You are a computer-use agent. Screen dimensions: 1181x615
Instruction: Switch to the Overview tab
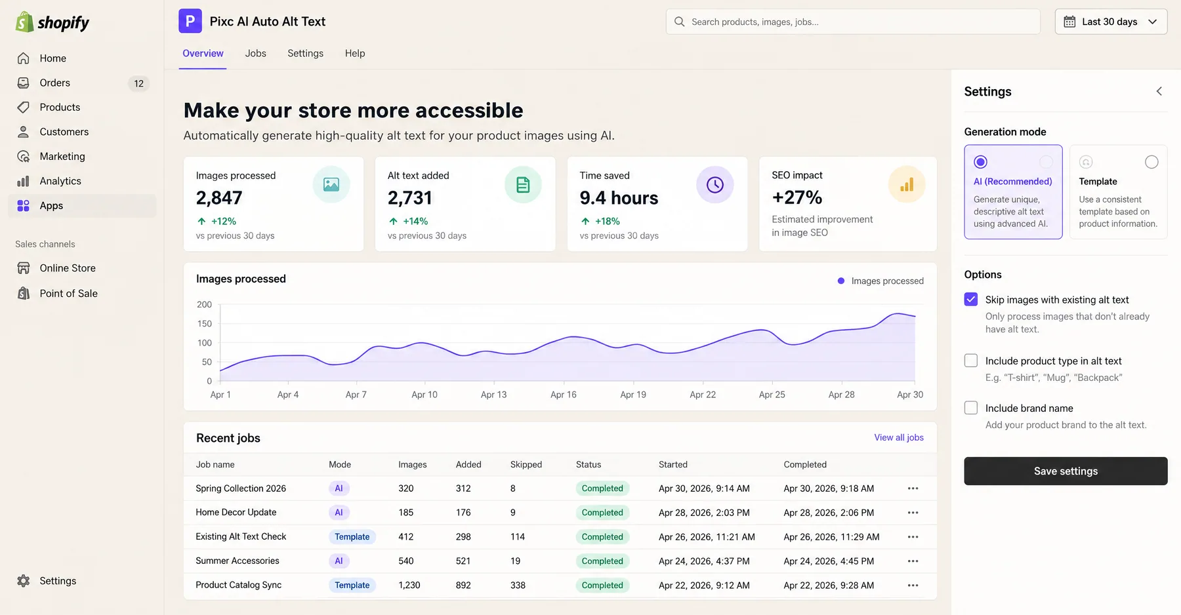pyautogui.click(x=203, y=53)
